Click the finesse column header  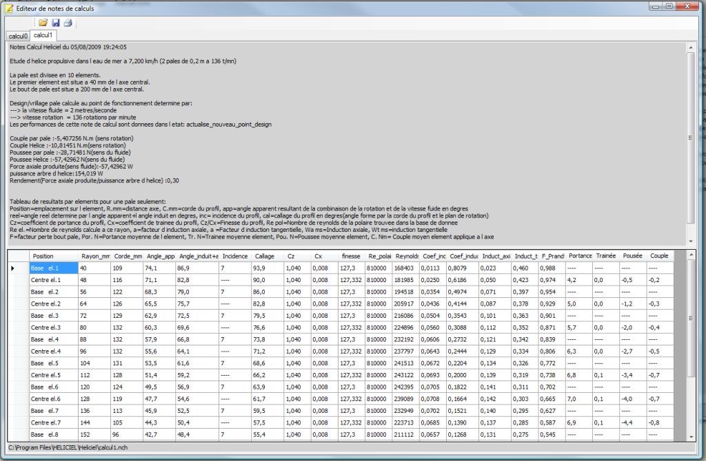[x=351, y=256]
